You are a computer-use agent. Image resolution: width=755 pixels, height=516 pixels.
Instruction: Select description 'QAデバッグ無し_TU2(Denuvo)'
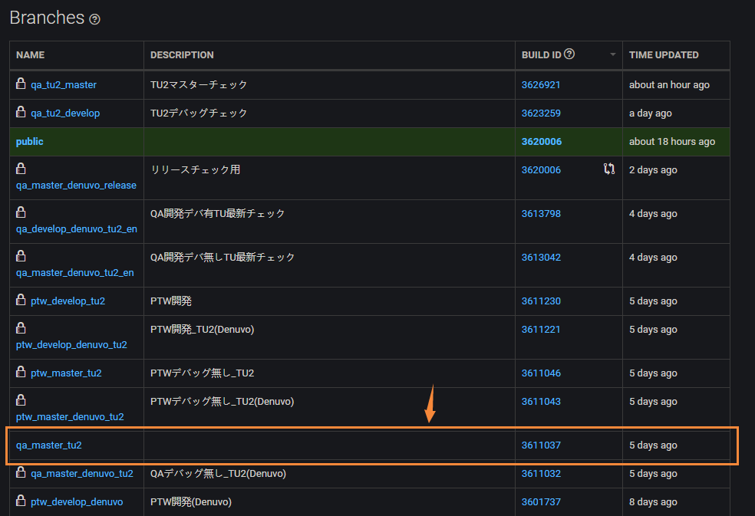click(218, 474)
